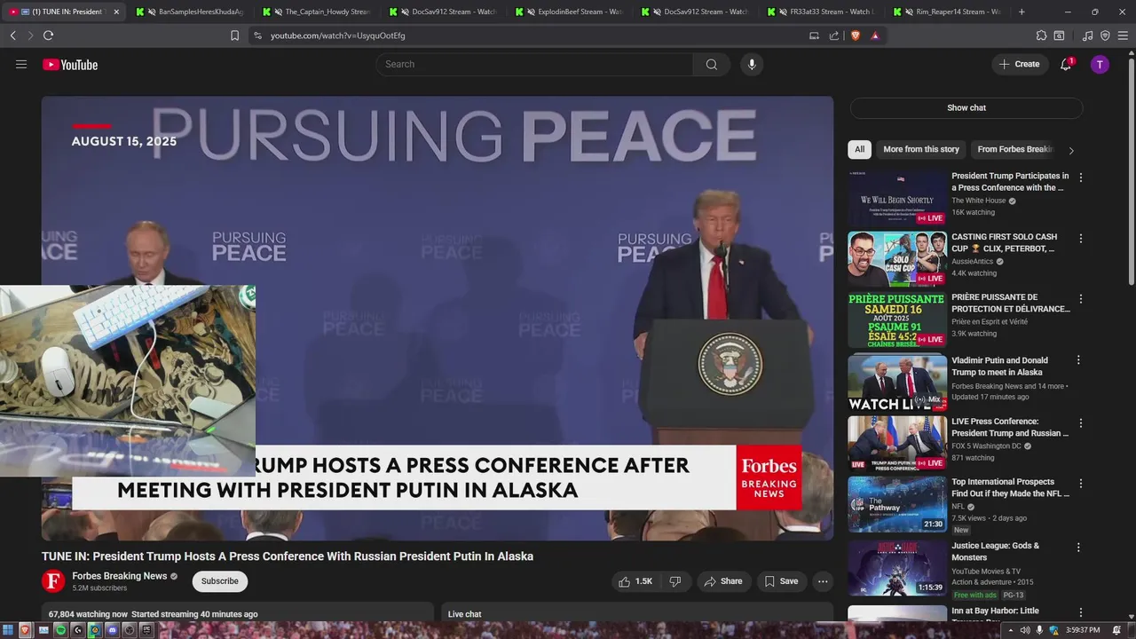Click Forbes Breaking News channel avatar
Viewport: 1136px width, 639px height.
(53, 581)
